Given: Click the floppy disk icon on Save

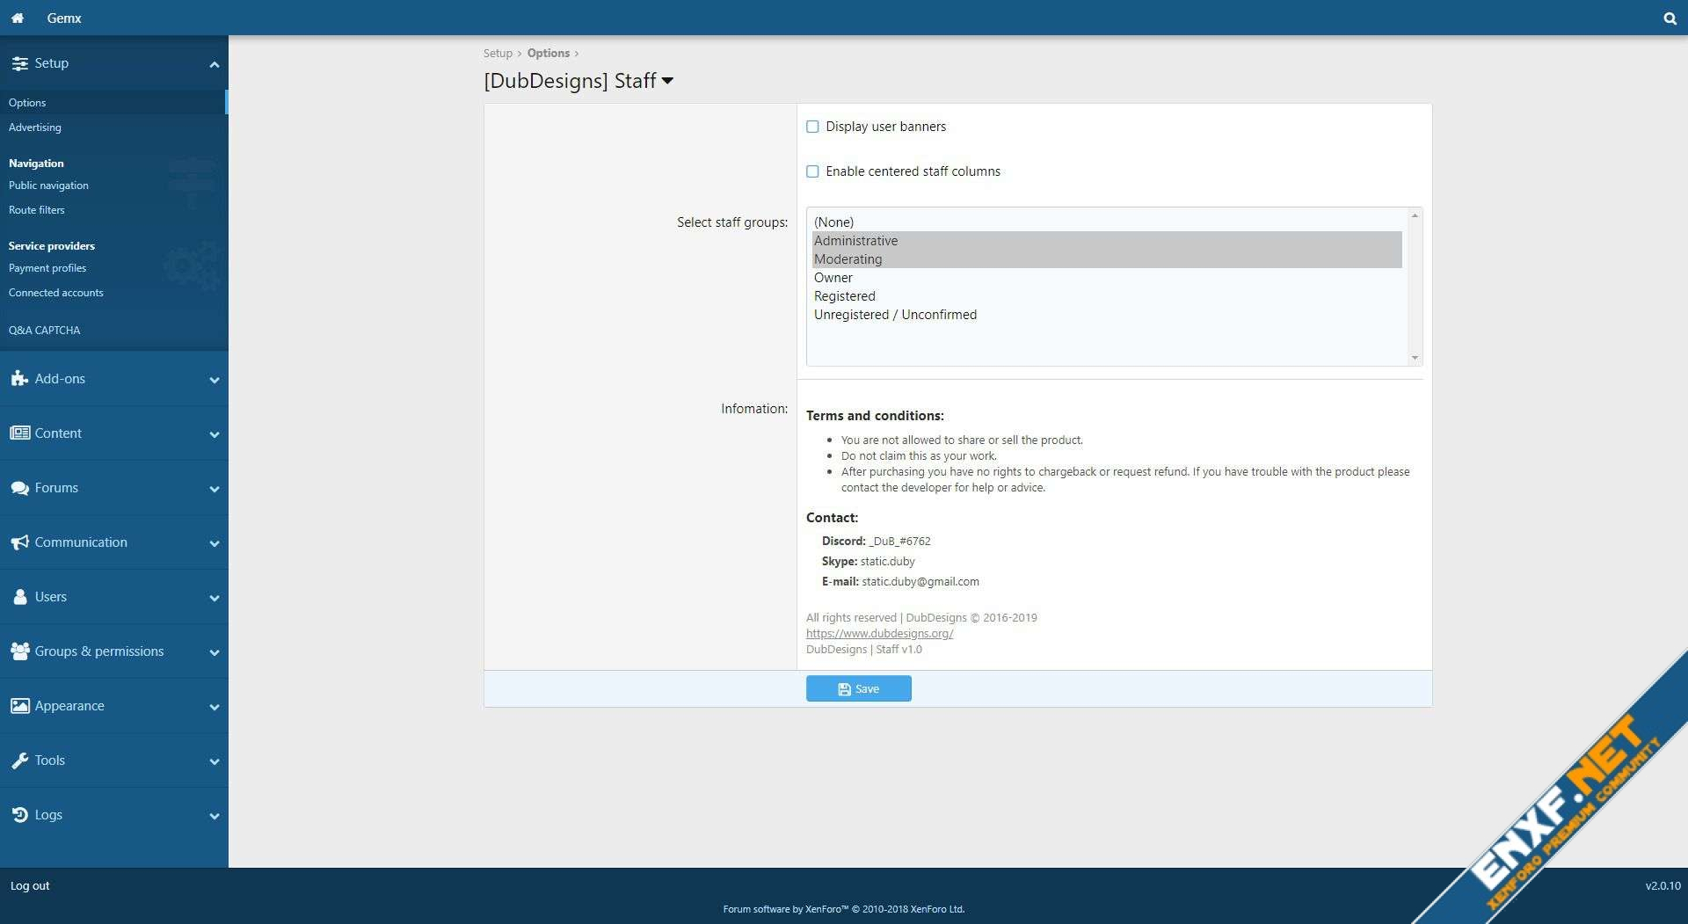Looking at the screenshot, I should 844,689.
